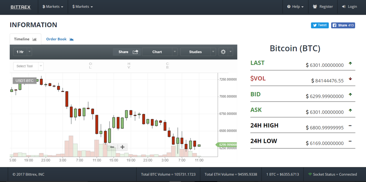This screenshot has height=182, width=366.
Task: Click the Socket Status wifi icon
Action: point(310,174)
